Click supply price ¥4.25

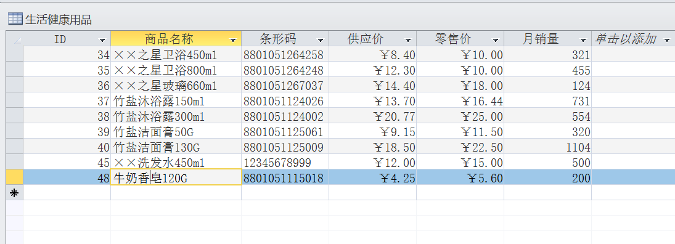point(372,177)
